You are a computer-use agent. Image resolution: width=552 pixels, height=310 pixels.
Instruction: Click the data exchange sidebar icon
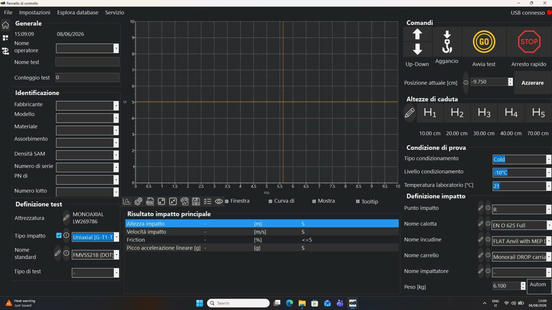tap(5, 51)
